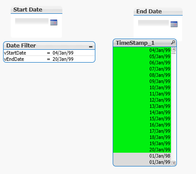
Task: Select 04/Jan/99 in the TimeStamp_1 list
Action: (x=142, y=50)
